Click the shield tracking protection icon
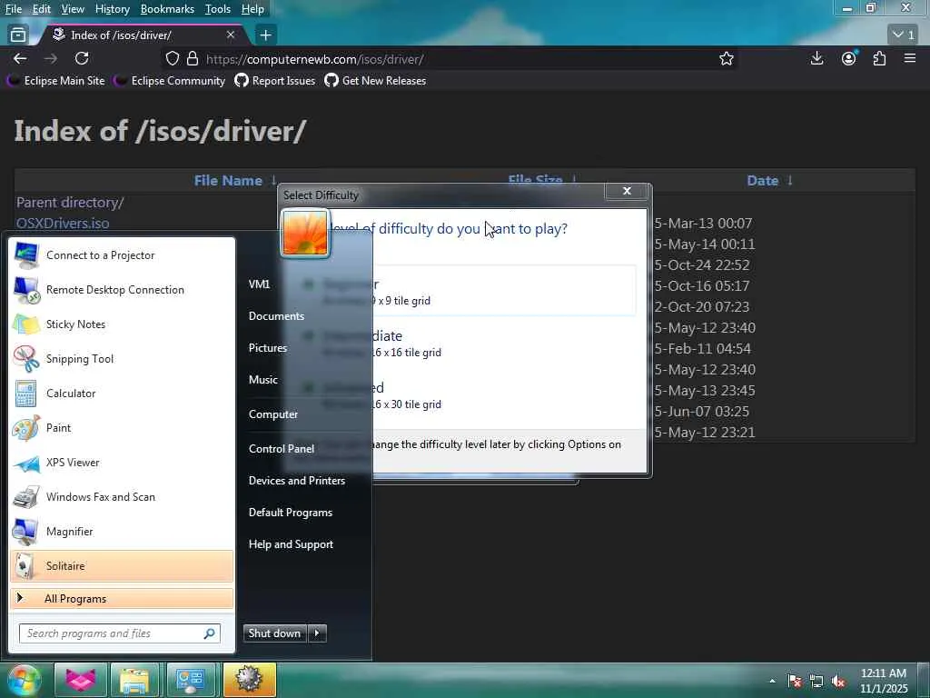The image size is (930, 698). point(172,59)
